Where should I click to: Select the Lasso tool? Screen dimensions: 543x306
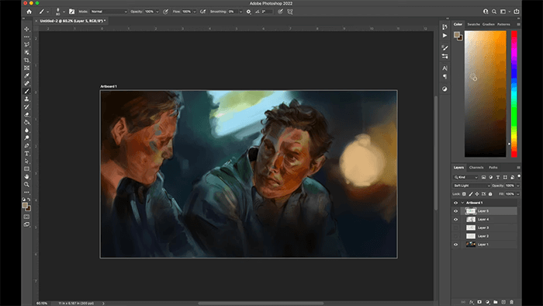(26, 45)
